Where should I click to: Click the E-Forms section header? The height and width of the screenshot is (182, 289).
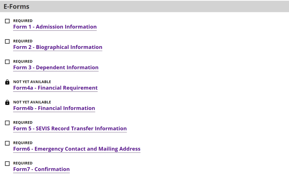coord(144,6)
